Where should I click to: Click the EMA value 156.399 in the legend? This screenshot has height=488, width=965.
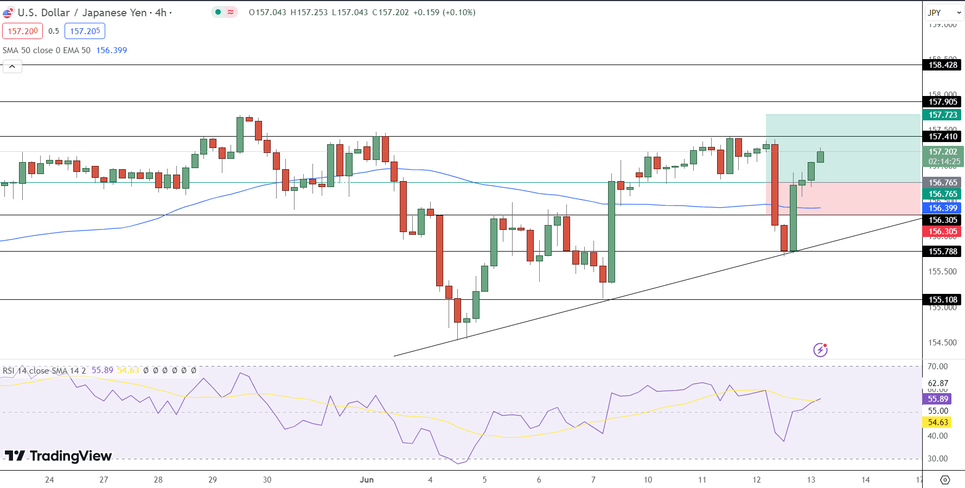(111, 50)
